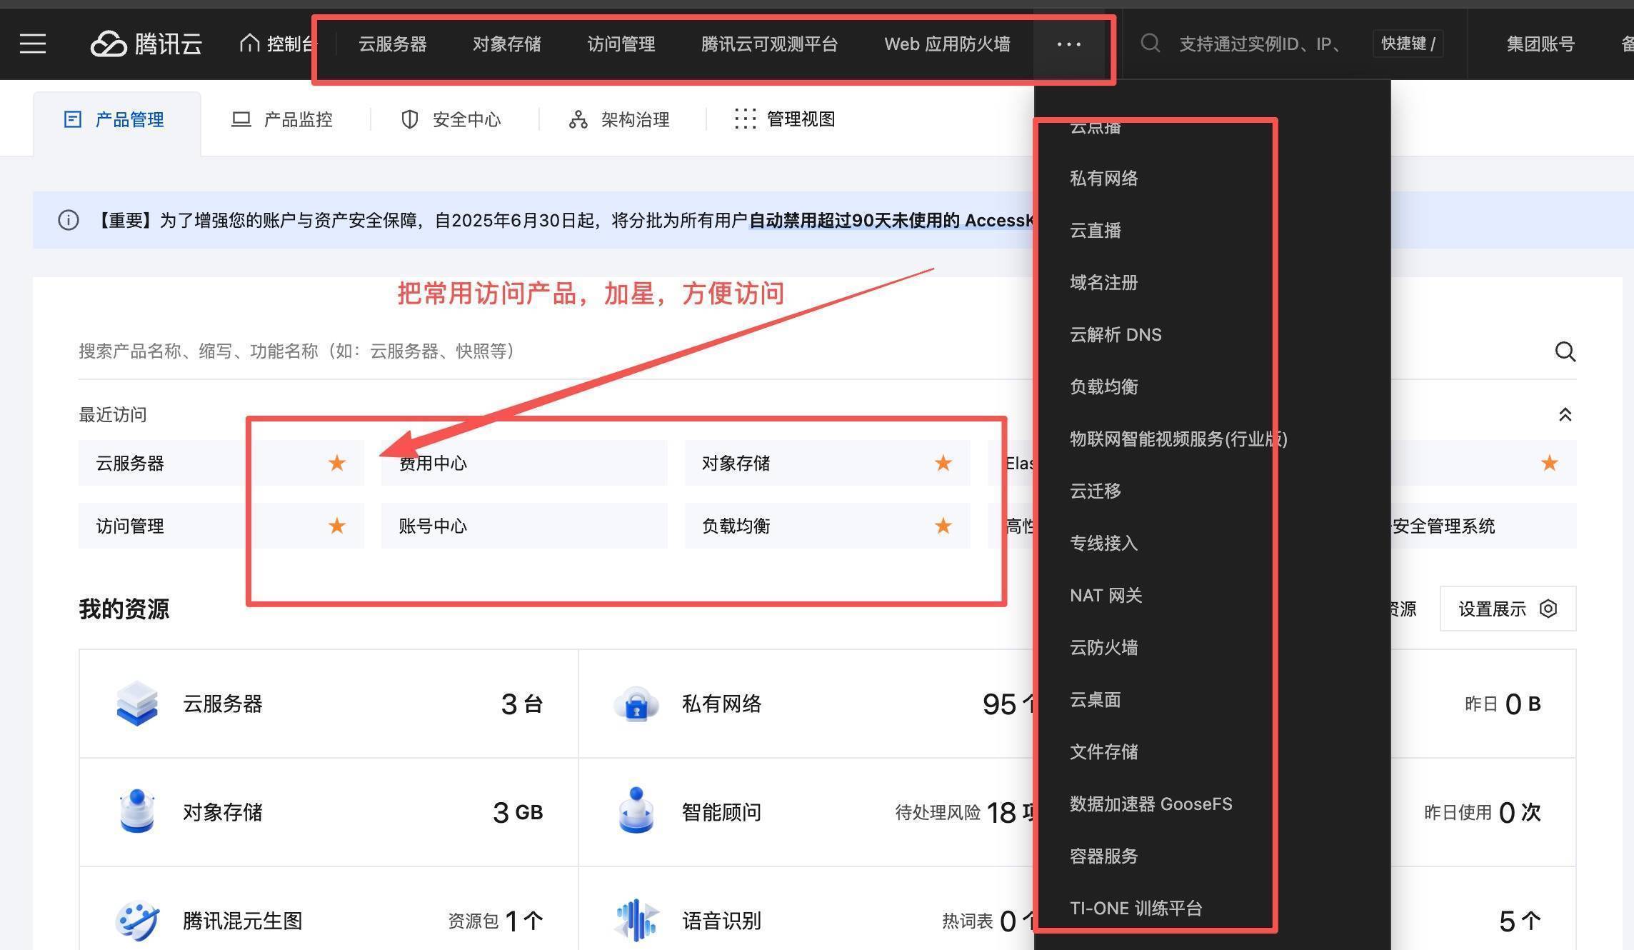Click the hamburger menu icon
The height and width of the screenshot is (950, 1634).
tap(33, 44)
